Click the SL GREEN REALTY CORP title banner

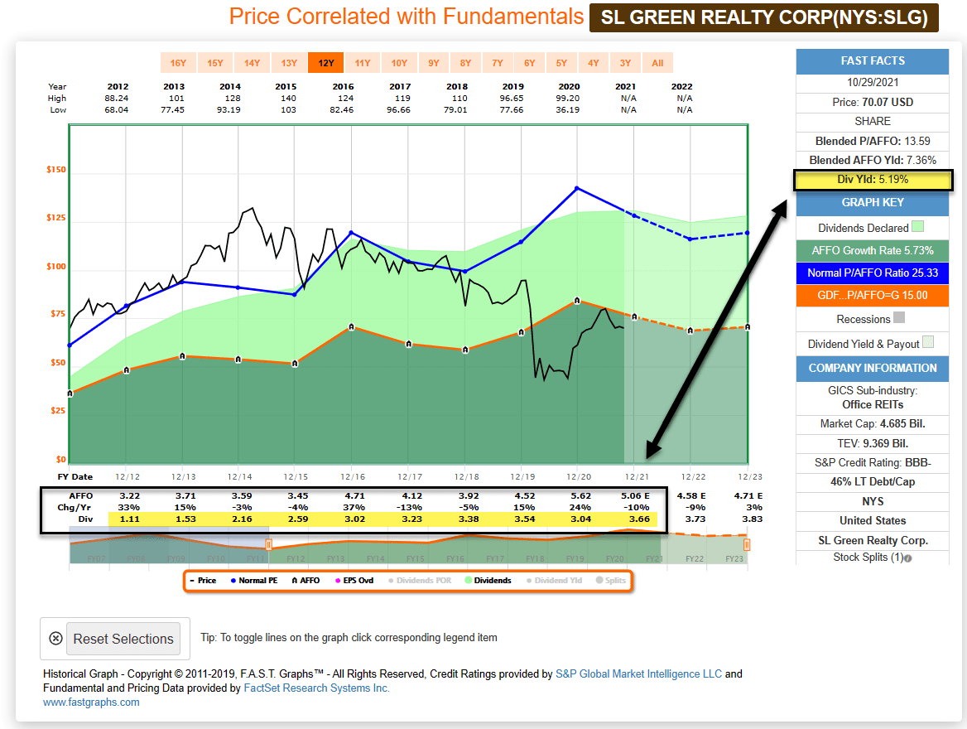(764, 17)
